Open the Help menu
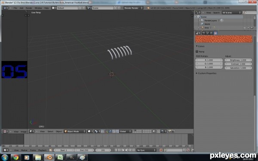 46,8
